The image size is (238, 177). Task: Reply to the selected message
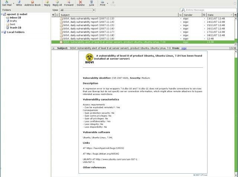click(47, 3)
